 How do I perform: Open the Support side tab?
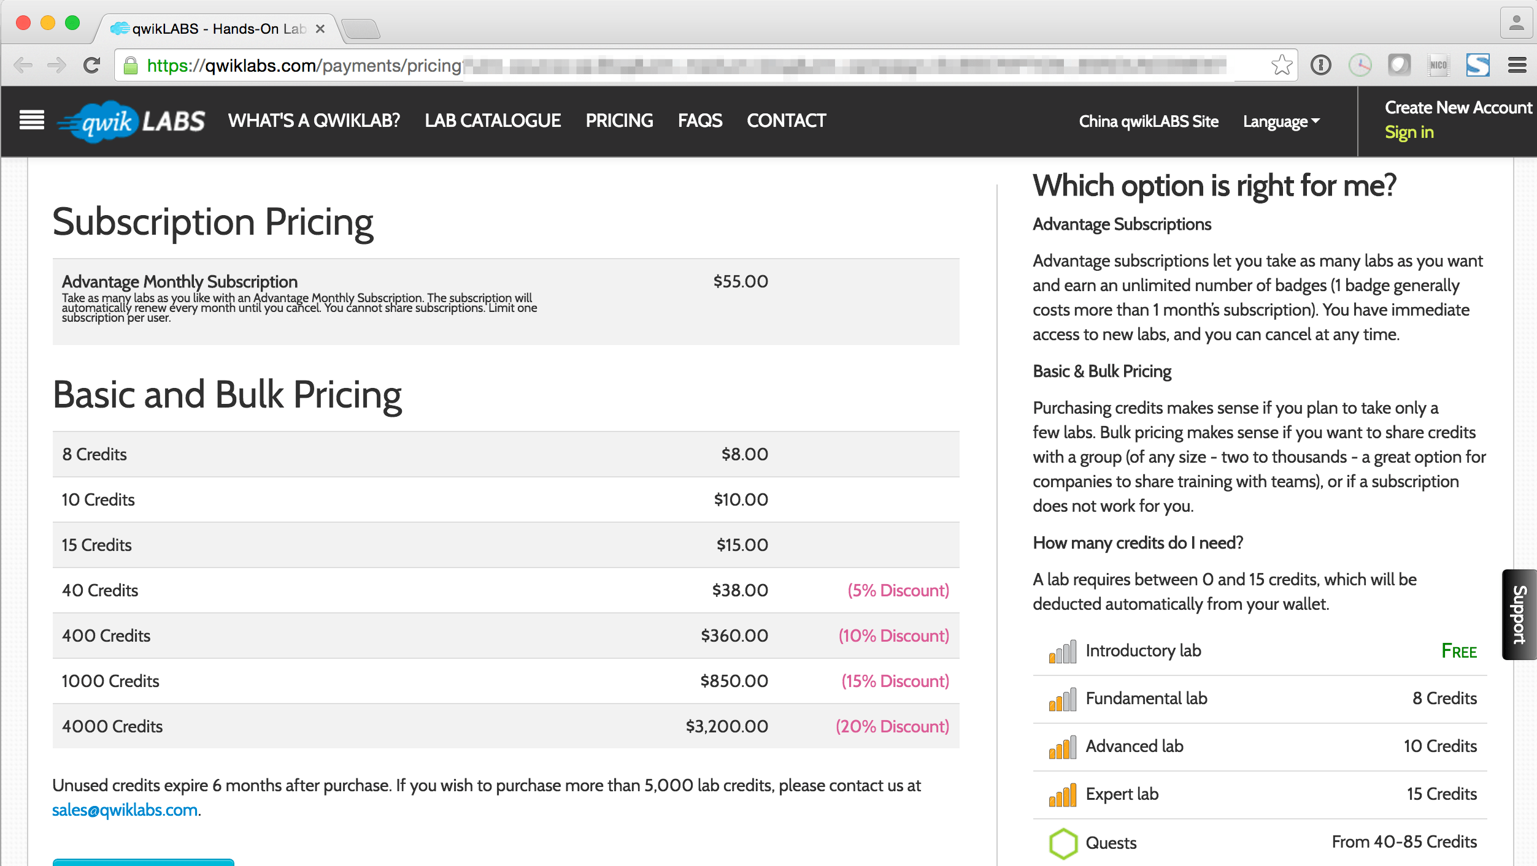[1519, 615]
